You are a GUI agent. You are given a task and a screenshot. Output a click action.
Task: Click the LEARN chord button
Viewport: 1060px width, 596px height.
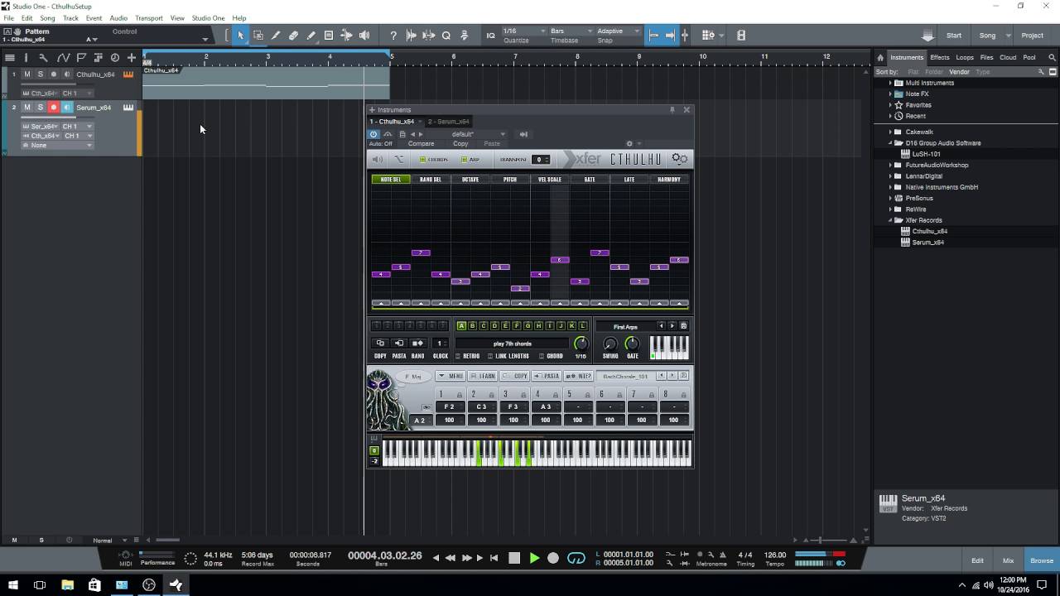click(484, 376)
